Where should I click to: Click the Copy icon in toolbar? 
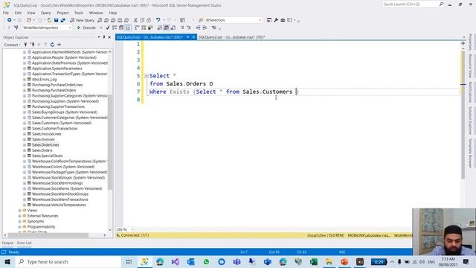pyautogui.click(x=142, y=20)
